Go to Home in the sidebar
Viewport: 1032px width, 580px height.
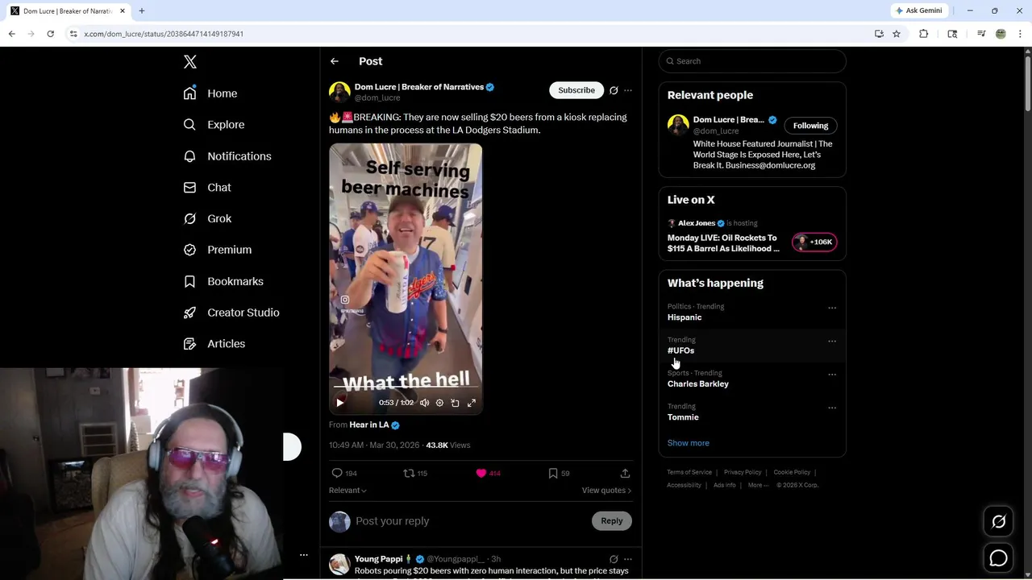pos(210,93)
